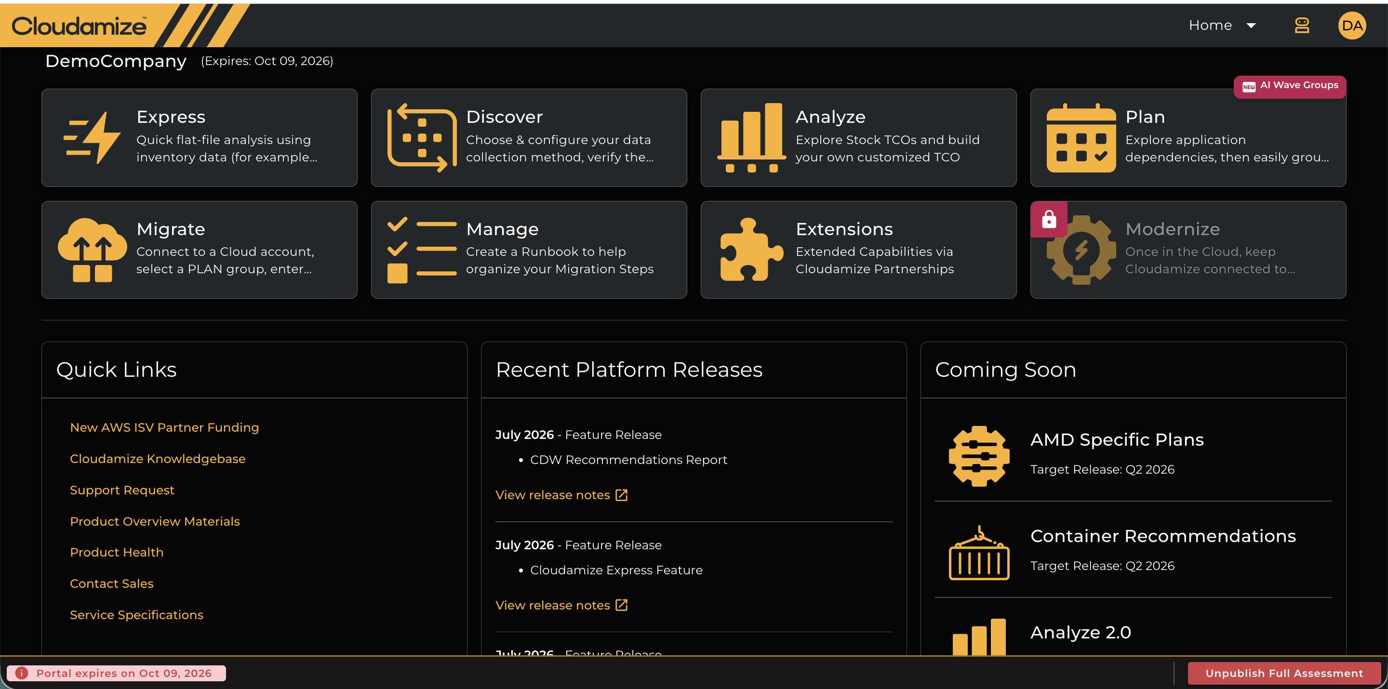The width and height of the screenshot is (1388, 689).
Task: Click the 'CDW Recommendations Report' bullet
Action: coord(628,460)
